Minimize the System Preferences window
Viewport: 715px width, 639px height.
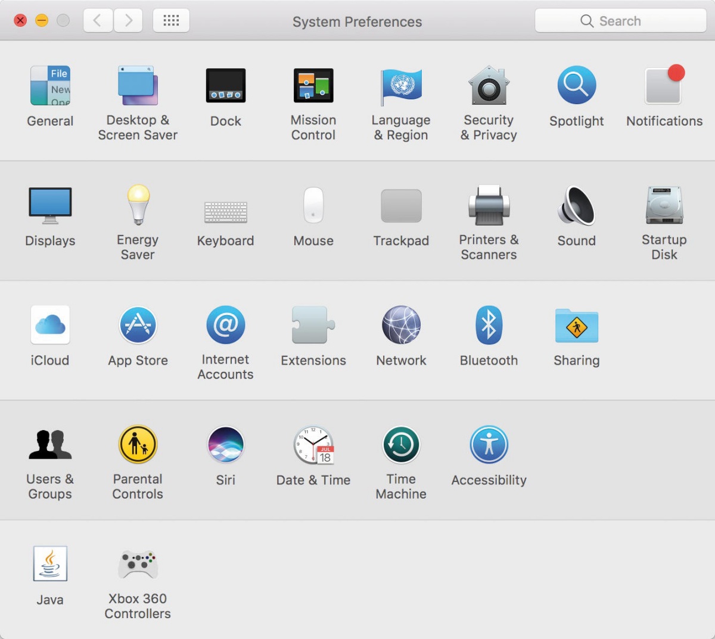42,21
